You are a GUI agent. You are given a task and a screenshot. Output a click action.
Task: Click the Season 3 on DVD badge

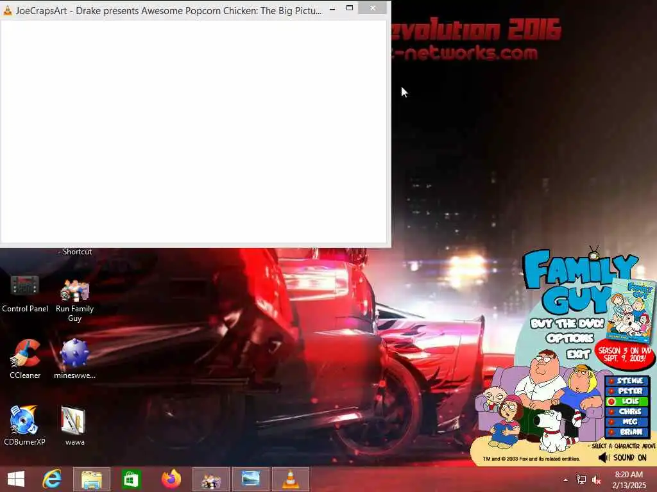point(624,355)
